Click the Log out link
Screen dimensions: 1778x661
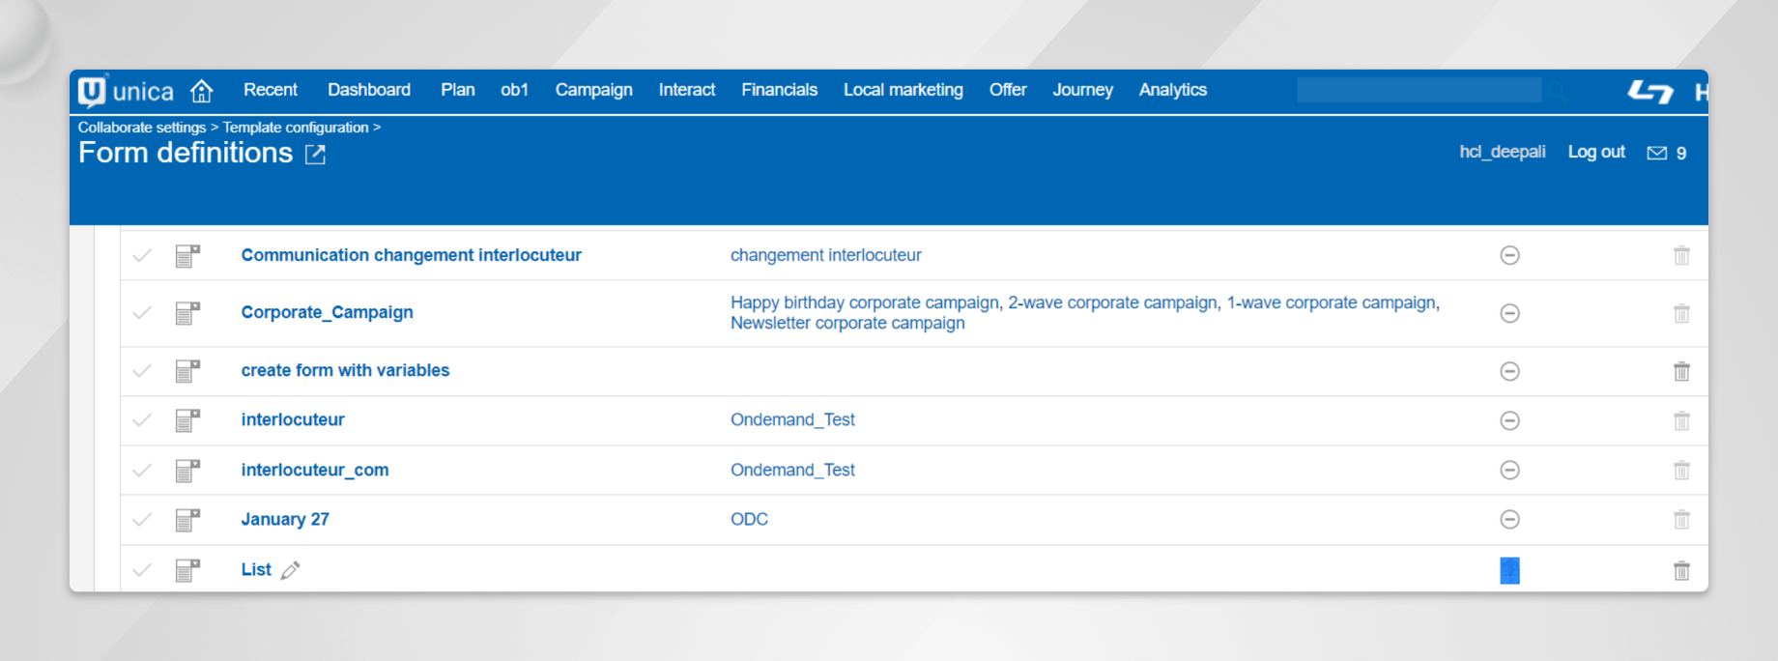coord(1595,152)
